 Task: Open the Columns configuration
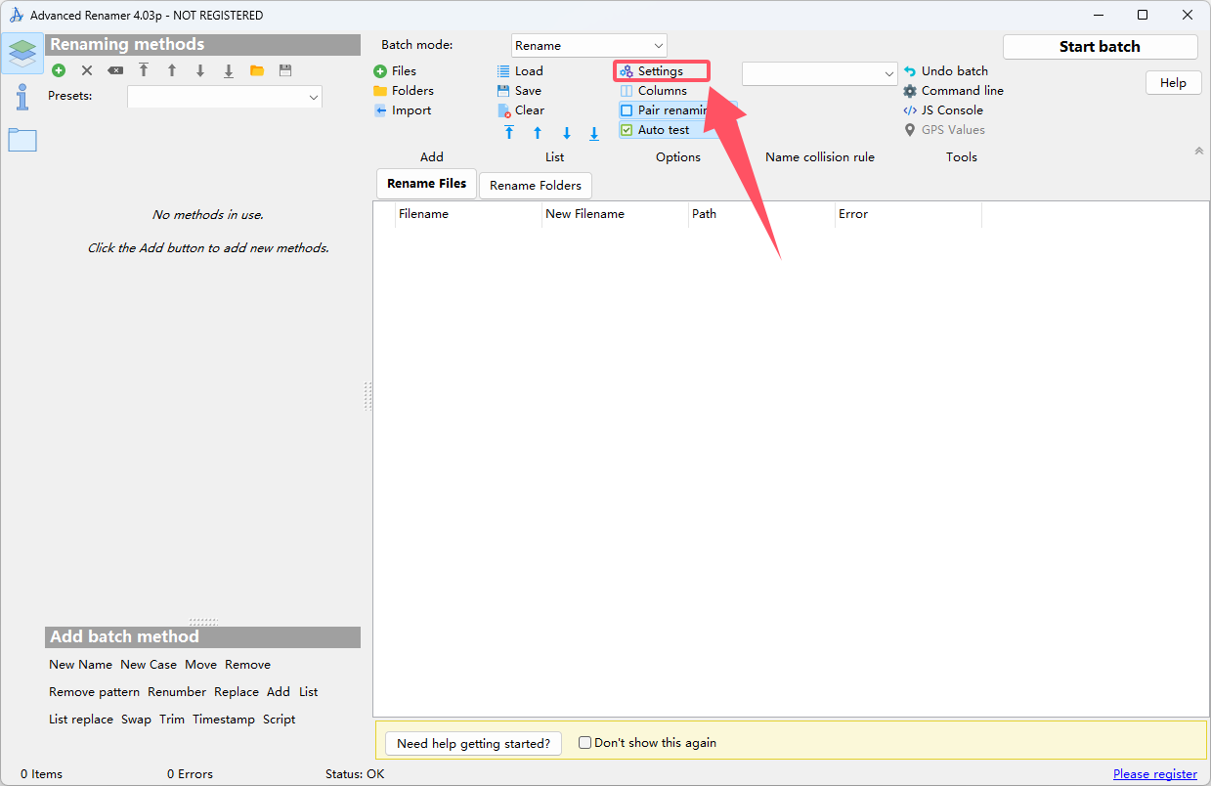coord(654,91)
